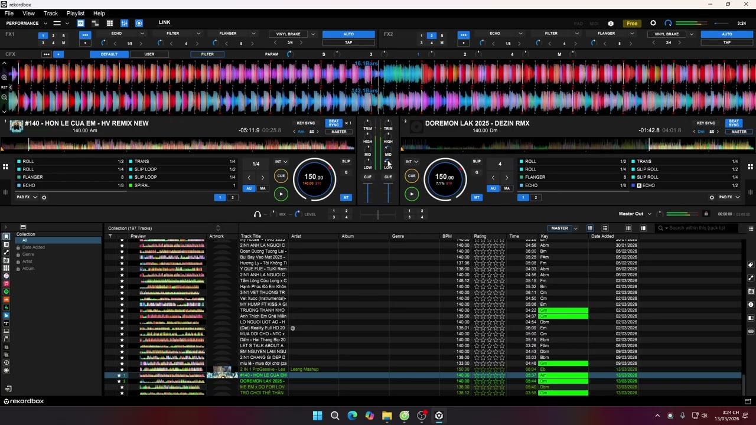Viewport: 756px width, 425px height.
Task: Click the track filter funnel icon
Action: click(x=110, y=236)
